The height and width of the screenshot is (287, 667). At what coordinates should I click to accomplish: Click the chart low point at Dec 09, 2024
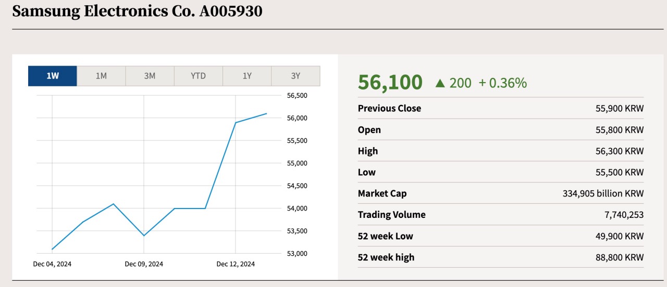(x=144, y=236)
